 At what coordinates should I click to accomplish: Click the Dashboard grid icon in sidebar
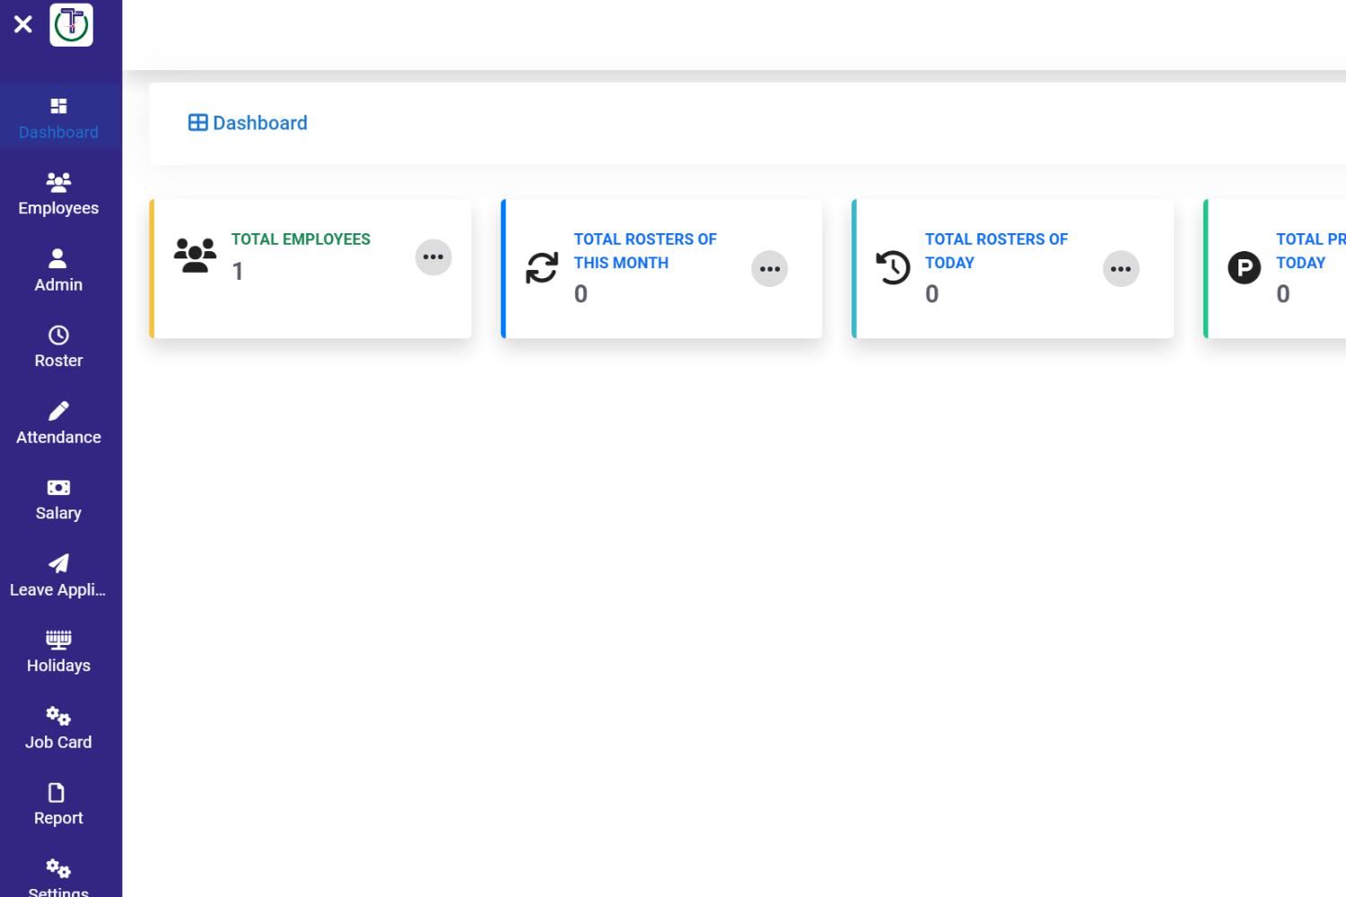[x=58, y=106]
